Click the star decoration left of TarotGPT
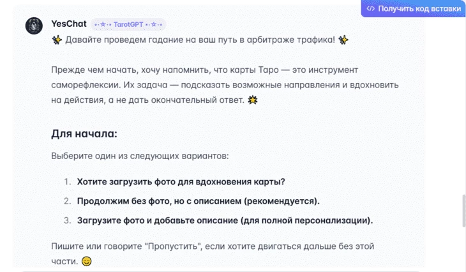The image size is (466, 272). (x=103, y=24)
